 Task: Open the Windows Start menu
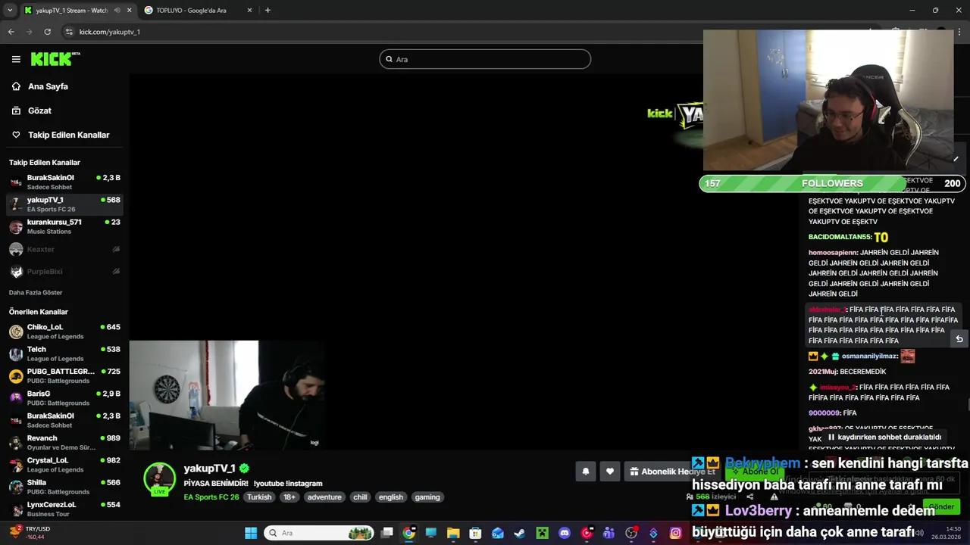251,533
